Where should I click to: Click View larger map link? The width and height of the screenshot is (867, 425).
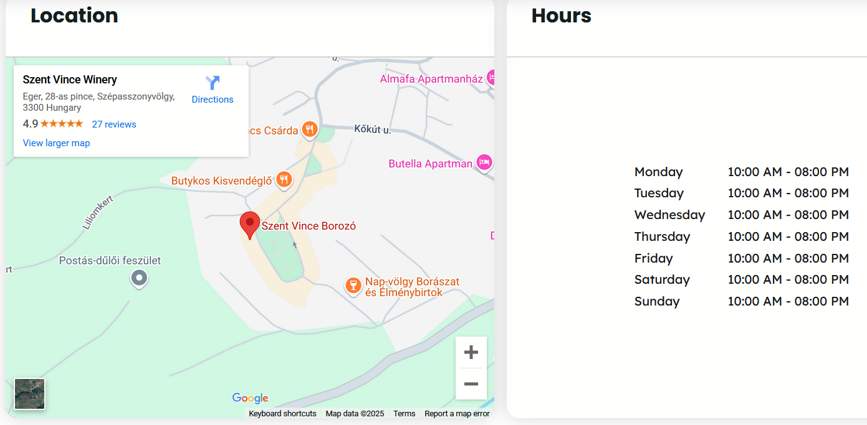click(56, 143)
